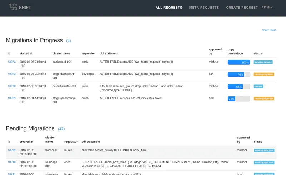Click the 100% copy progress bar
Screen dimensions: 286x175
239,62
